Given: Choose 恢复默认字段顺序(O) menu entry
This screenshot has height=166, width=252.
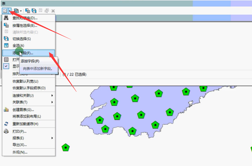Looking at the screenshot, I should (29, 88).
